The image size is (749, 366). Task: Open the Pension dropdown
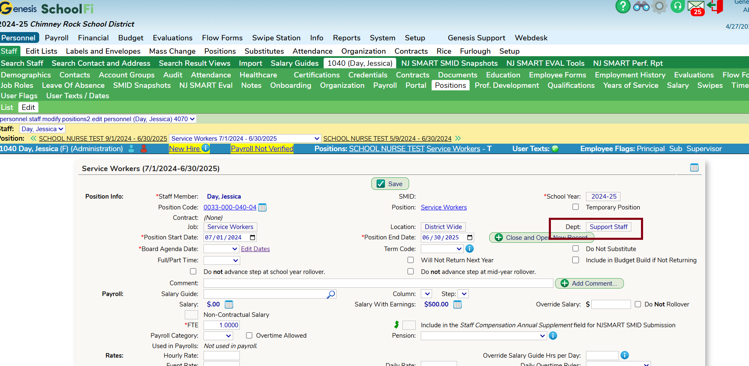tap(484, 336)
